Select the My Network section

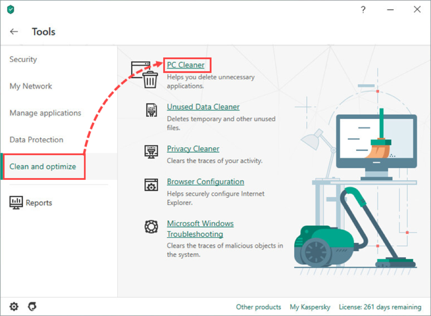click(31, 86)
